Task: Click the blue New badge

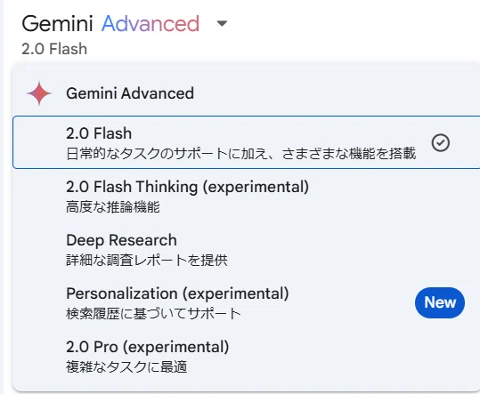Action: (x=440, y=302)
